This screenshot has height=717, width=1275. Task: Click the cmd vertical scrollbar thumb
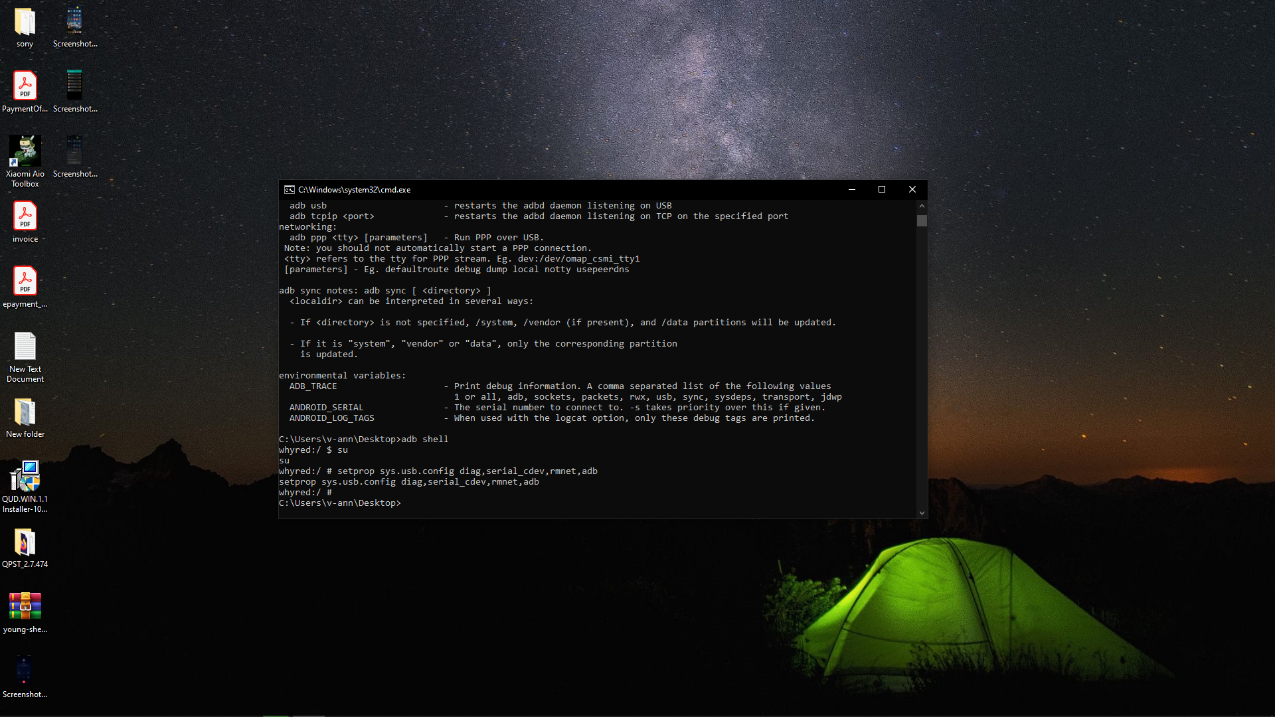click(x=922, y=221)
